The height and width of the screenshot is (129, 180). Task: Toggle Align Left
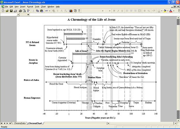click(127, 11)
